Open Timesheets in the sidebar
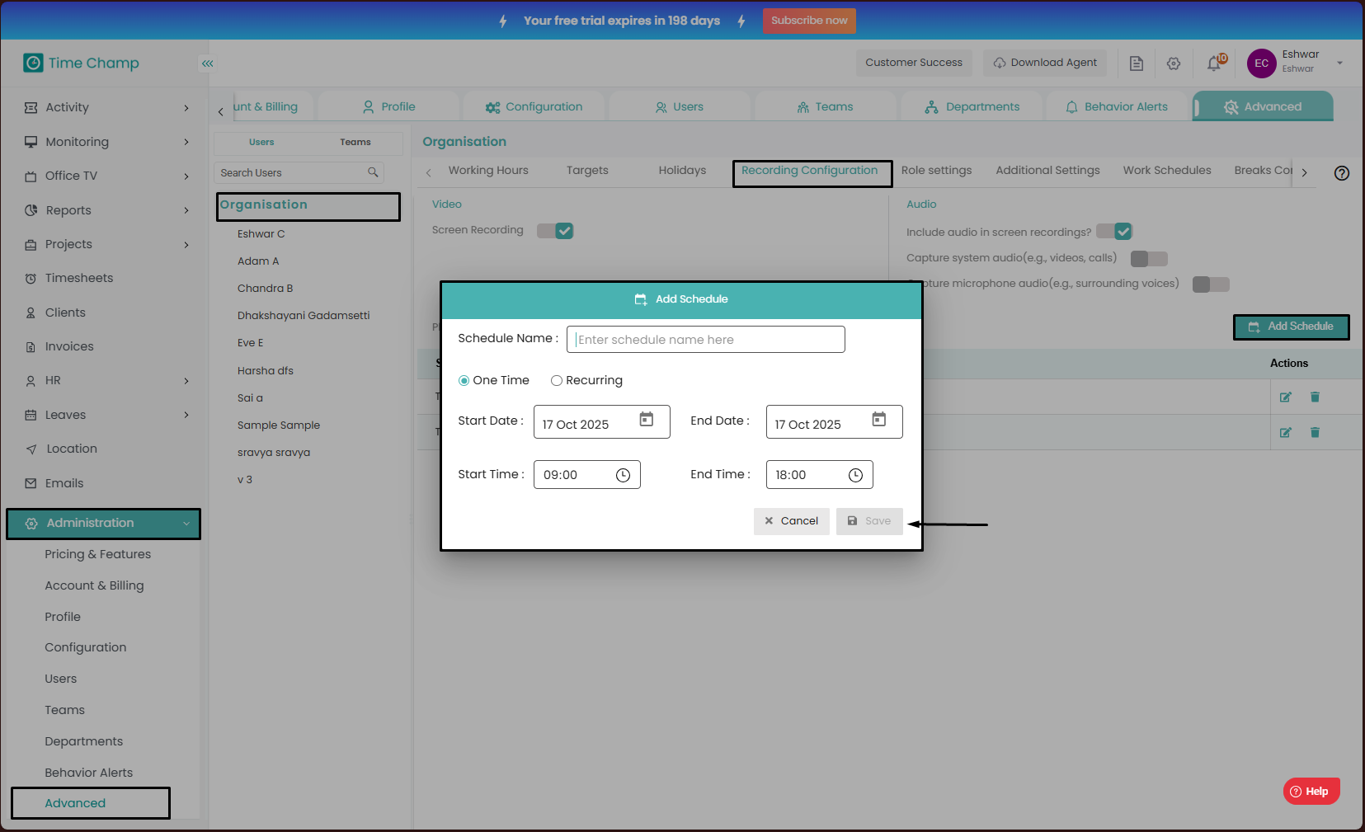Screen dimensions: 1365x832 pos(79,279)
